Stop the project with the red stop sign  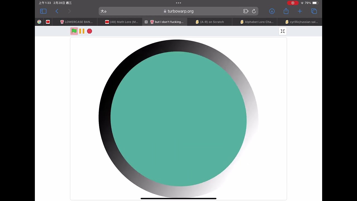tap(90, 31)
